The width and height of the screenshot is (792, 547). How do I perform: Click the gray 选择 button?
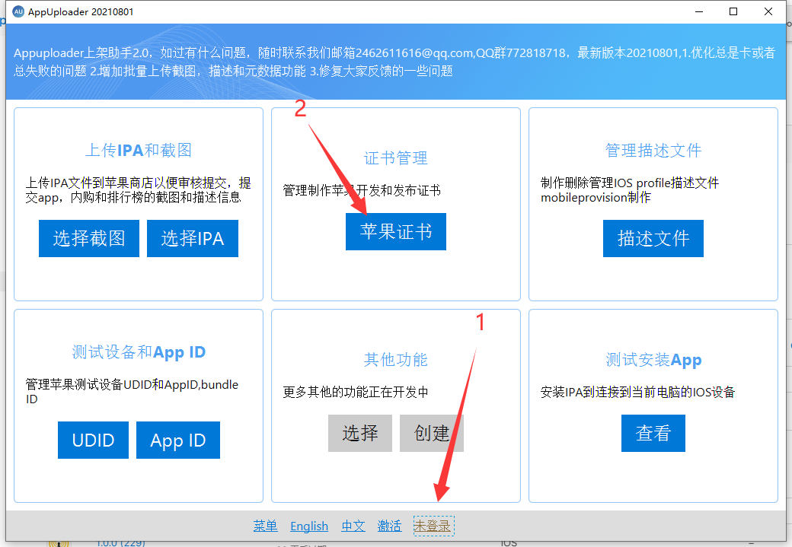pos(360,433)
